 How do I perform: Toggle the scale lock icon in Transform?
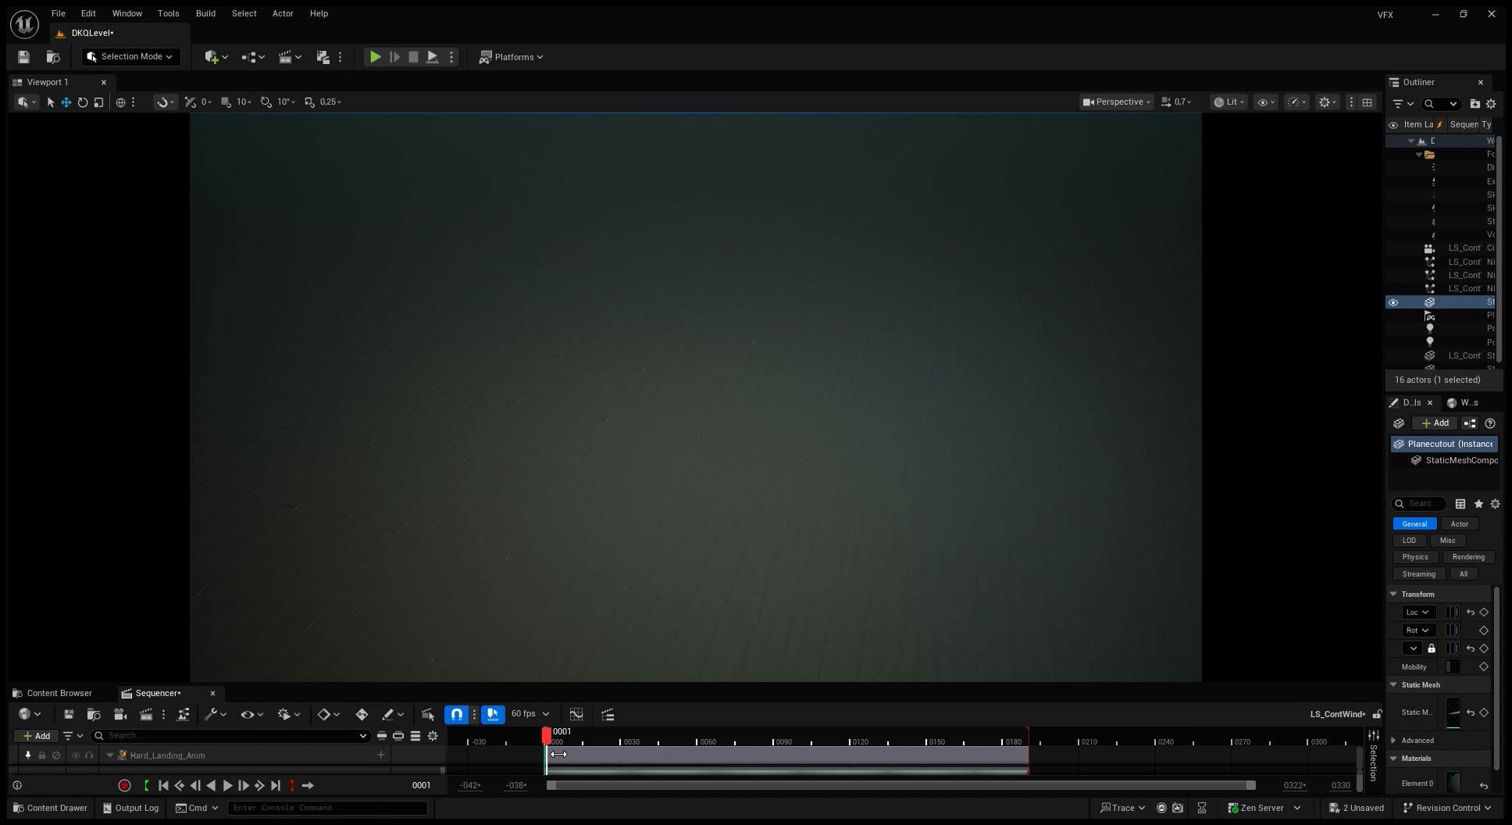click(1432, 648)
